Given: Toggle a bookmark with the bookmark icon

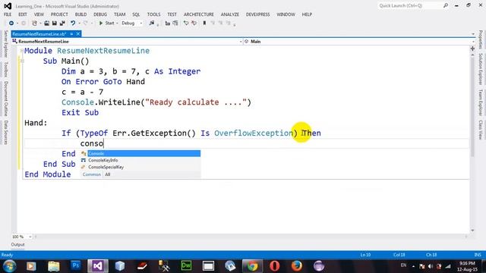Looking at the screenshot, I should (x=204, y=24).
